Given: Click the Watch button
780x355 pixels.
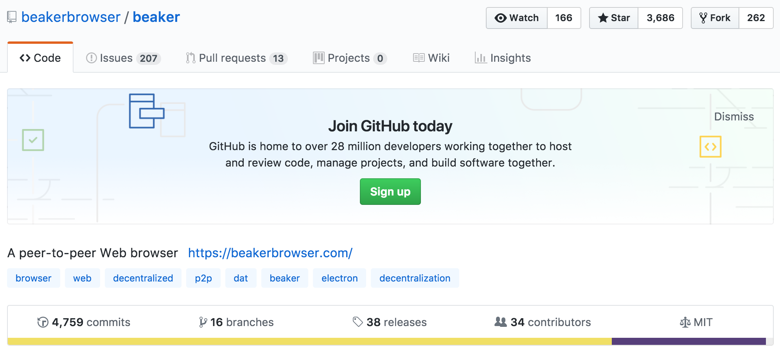Looking at the screenshot, I should tap(517, 18).
